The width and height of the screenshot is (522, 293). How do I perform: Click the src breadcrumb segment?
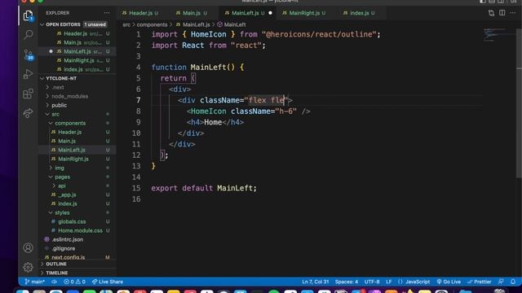tap(126, 24)
